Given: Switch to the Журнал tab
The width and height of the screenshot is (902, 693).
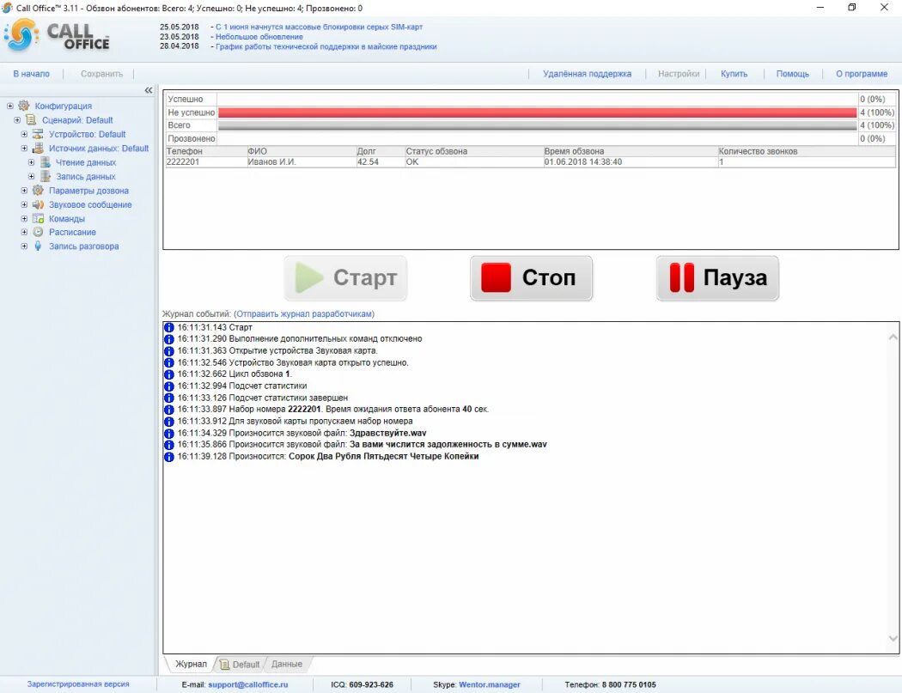Looking at the screenshot, I should pos(191,664).
